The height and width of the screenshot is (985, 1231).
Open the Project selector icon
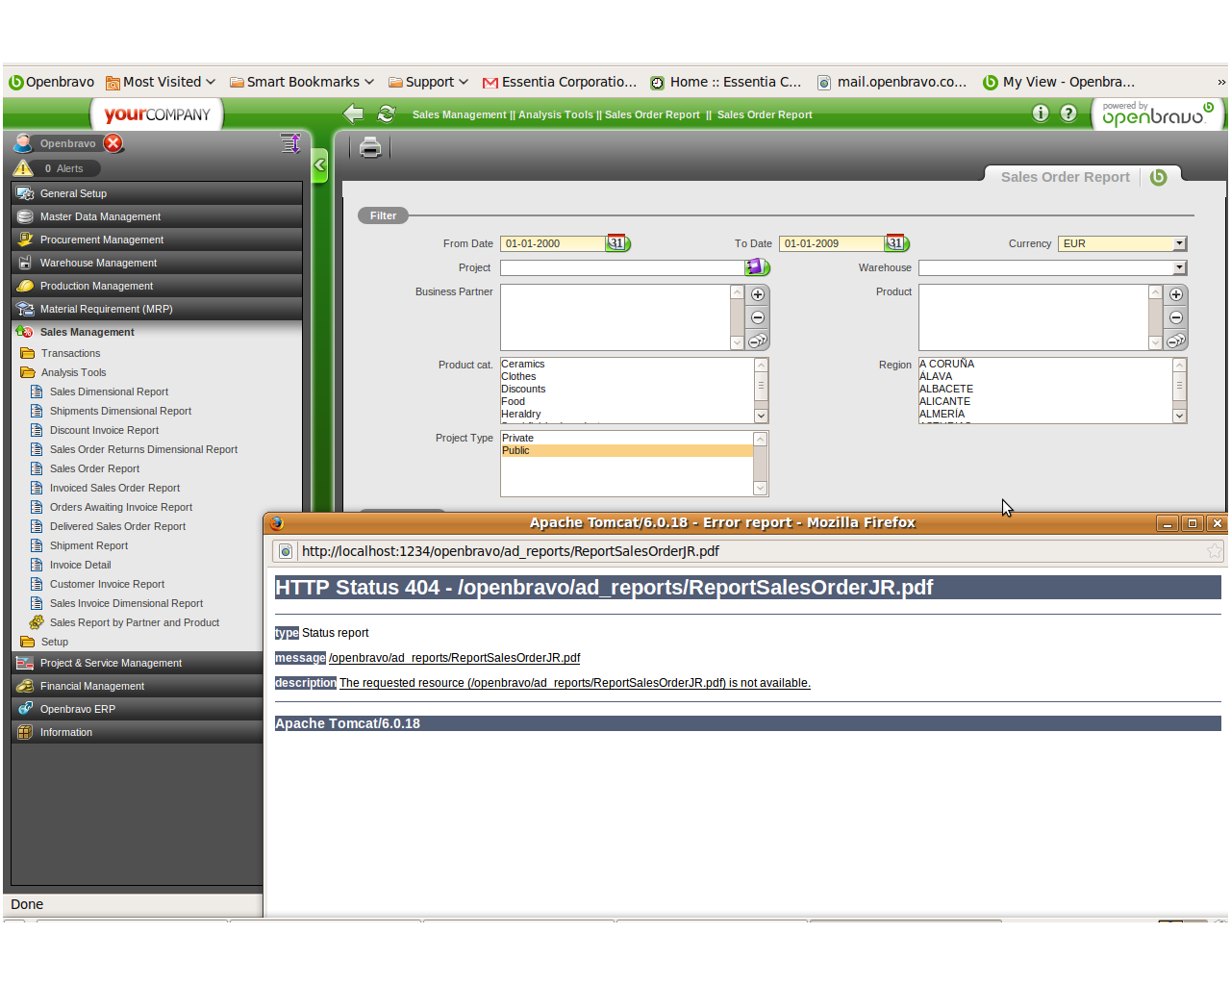pos(758,266)
